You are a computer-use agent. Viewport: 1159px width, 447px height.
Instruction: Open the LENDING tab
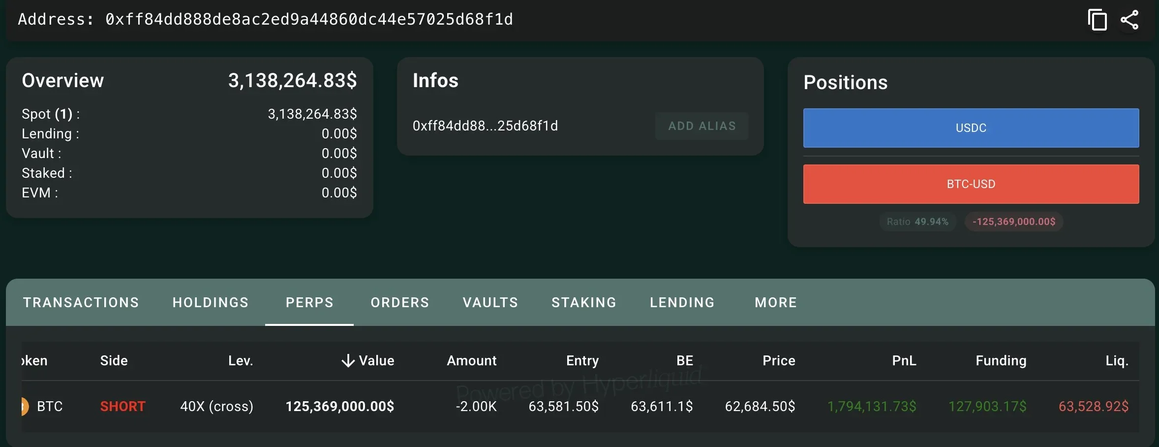pos(682,302)
